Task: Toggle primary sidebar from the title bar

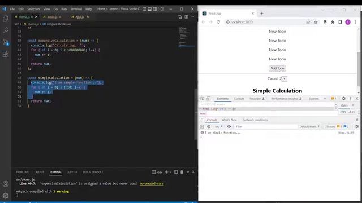Action: (x=144, y=9)
